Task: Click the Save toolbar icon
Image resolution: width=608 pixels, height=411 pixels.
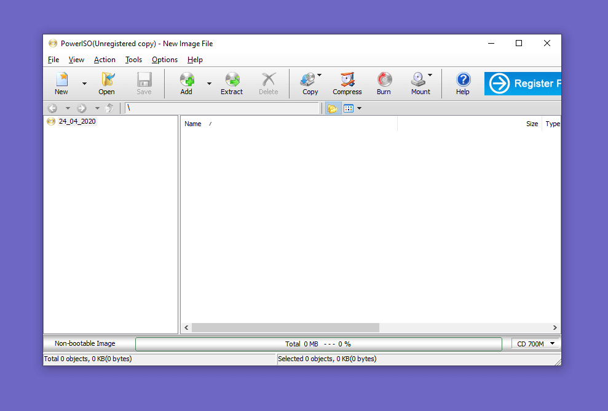Action: click(x=144, y=84)
